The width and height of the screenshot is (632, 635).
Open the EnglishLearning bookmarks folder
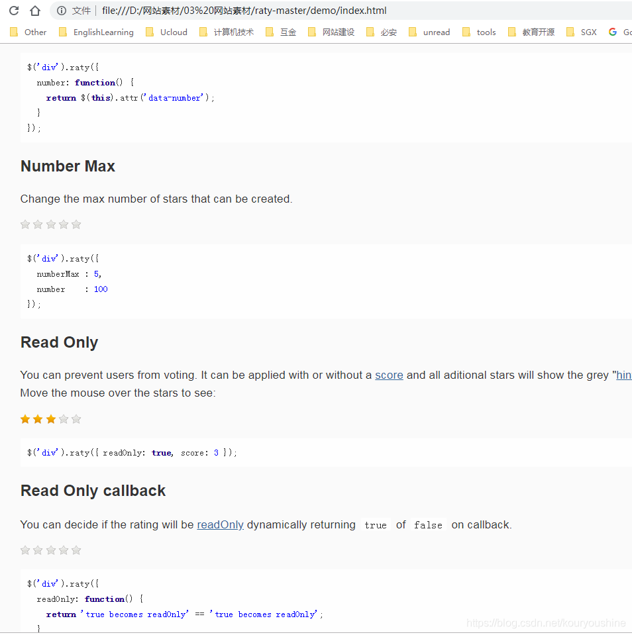[x=97, y=32]
